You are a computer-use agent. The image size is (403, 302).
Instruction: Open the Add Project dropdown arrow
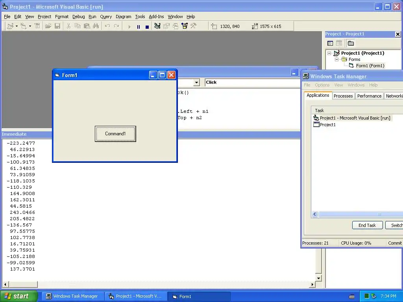[17, 26]
